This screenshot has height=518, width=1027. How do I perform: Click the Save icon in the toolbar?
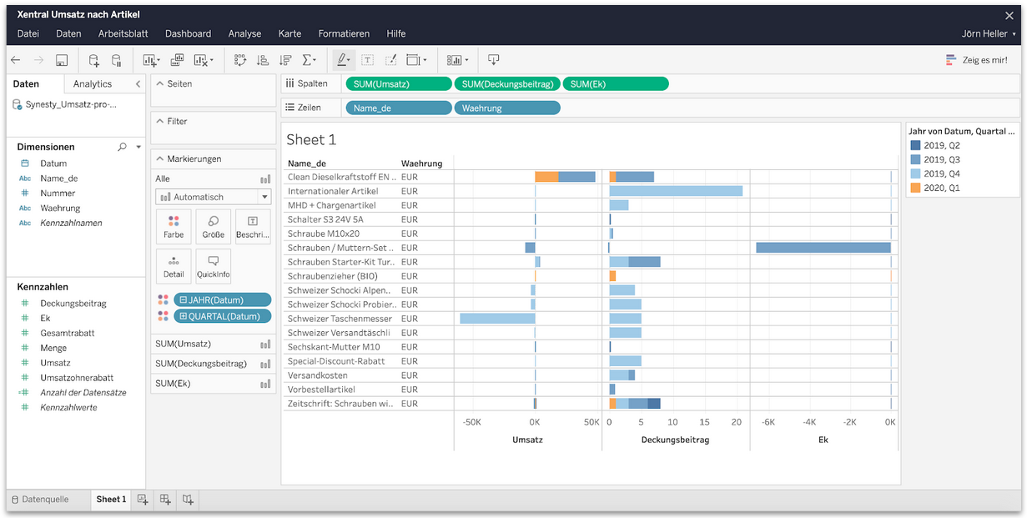[x=62, y=60]
